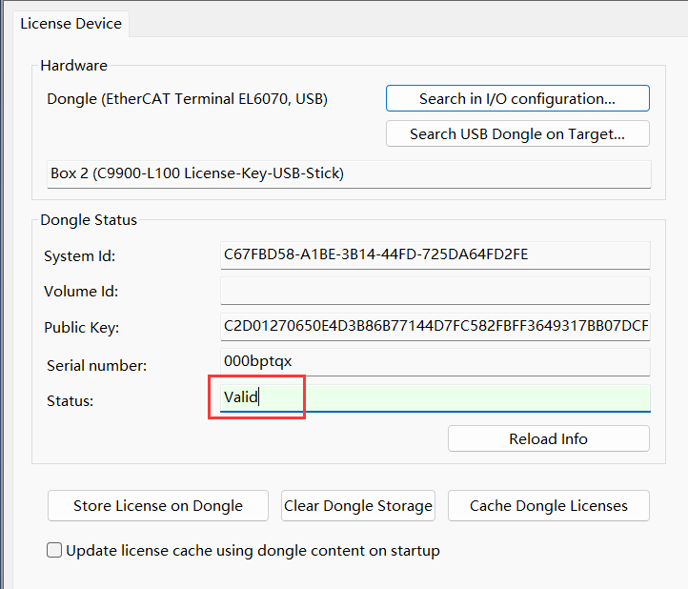Click Search USB Dongle on Target button
Viewport: 688px width, 589px height.
[x=517, y=133]
